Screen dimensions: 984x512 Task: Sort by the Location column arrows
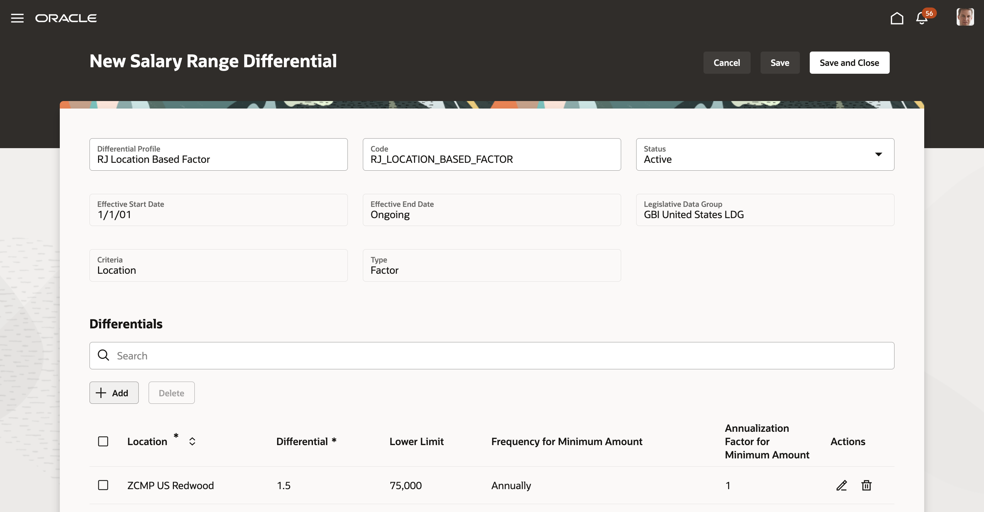pos(192,441)
